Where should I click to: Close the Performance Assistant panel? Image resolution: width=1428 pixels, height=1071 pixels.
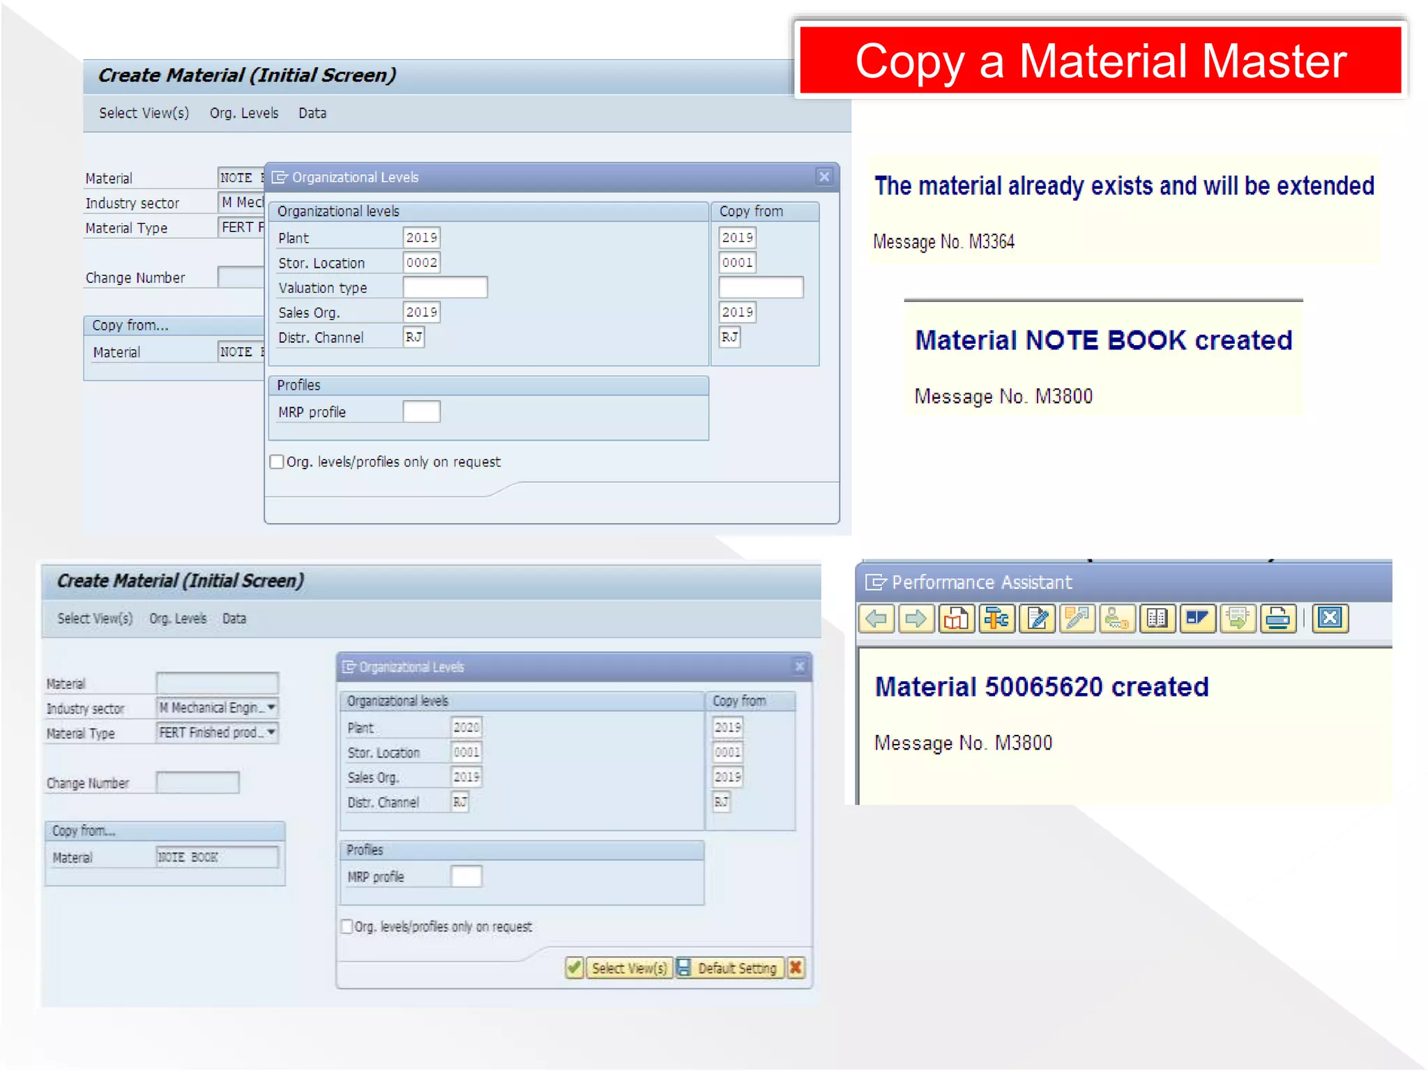point(1330,618)
